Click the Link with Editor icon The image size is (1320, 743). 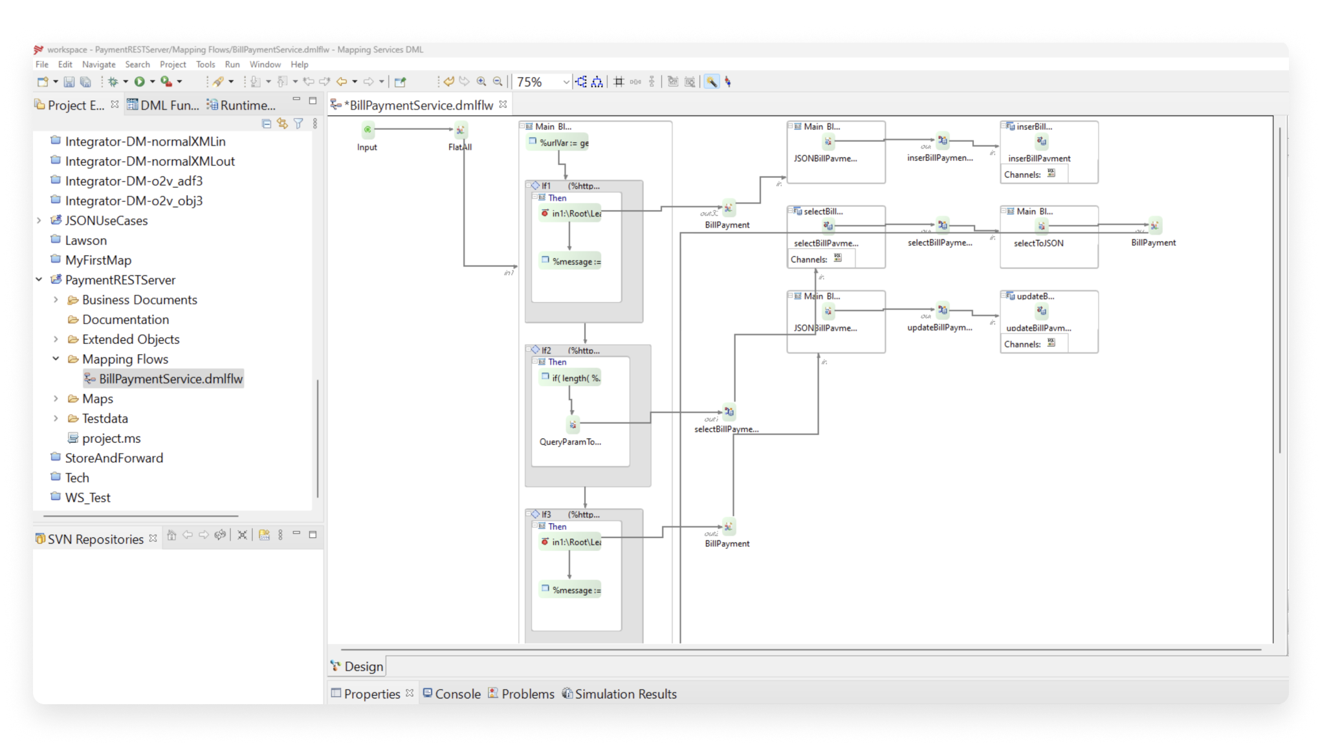(282, 123)
